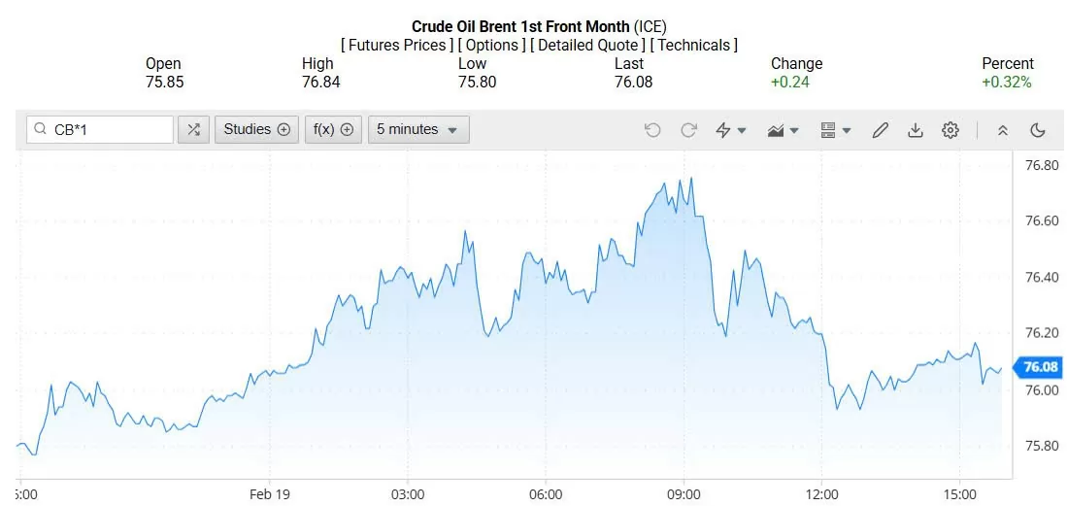Switch to the Technicals page

coord(693,45)
